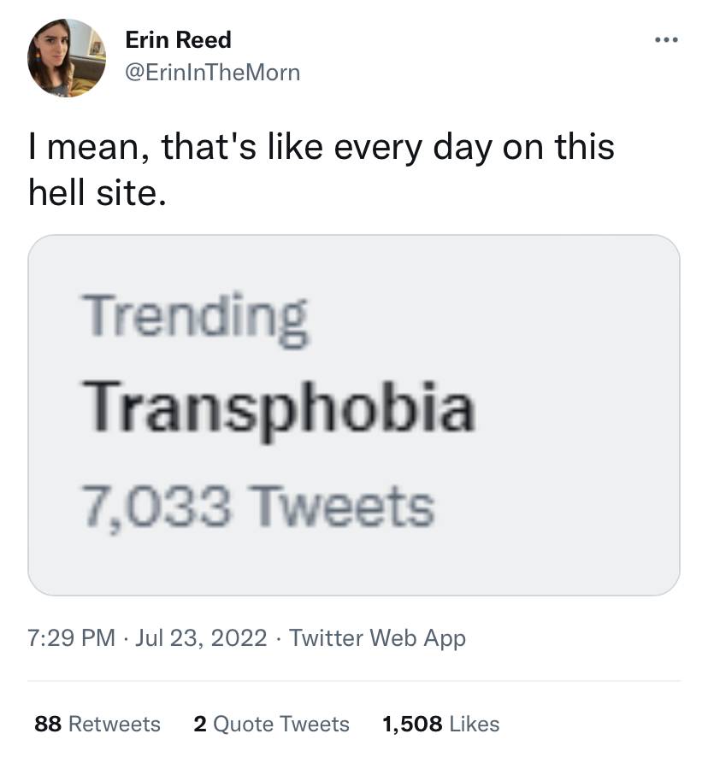View the 1,508 Likes list

[440, 725]
